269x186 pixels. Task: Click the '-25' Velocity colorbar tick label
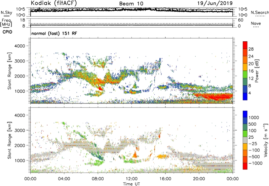(253, 144)
